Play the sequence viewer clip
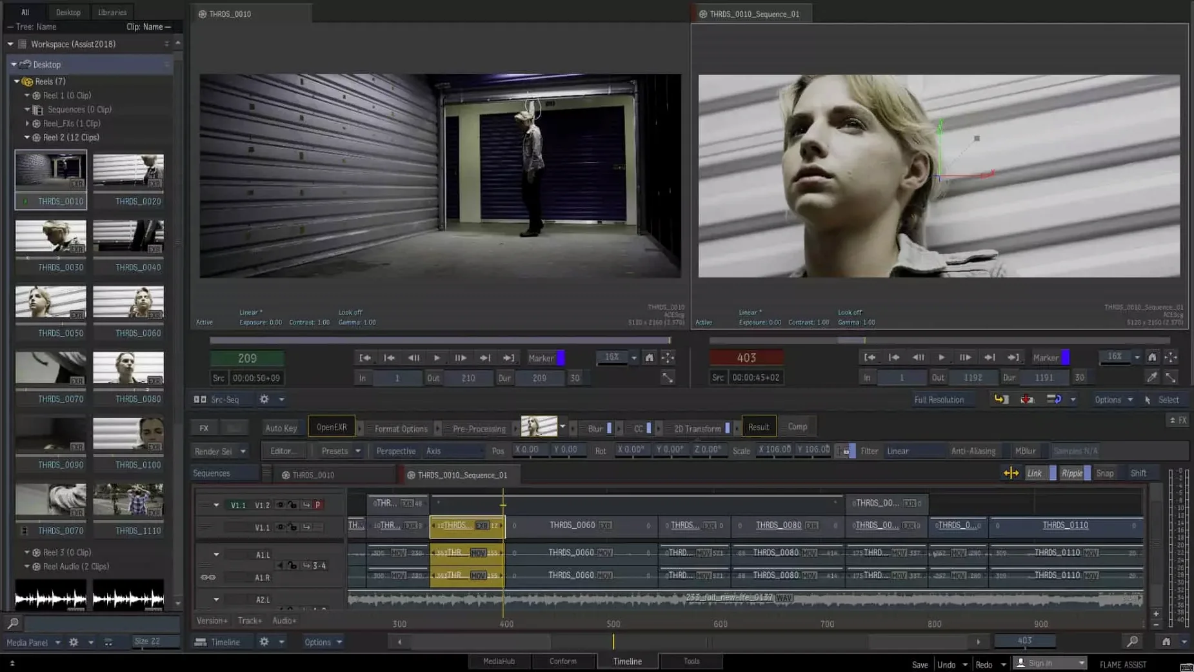Screen dimensions: 1194x672 [941, 357]
